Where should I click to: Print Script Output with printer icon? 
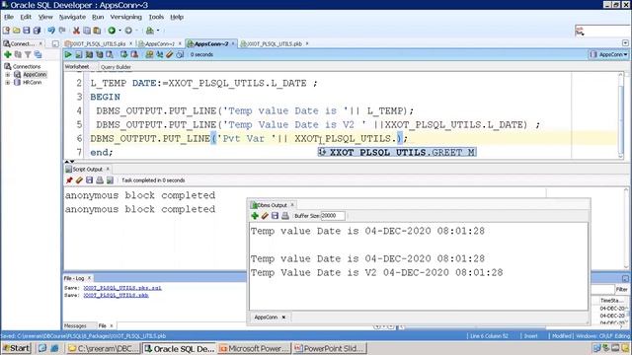coord(100,180)
